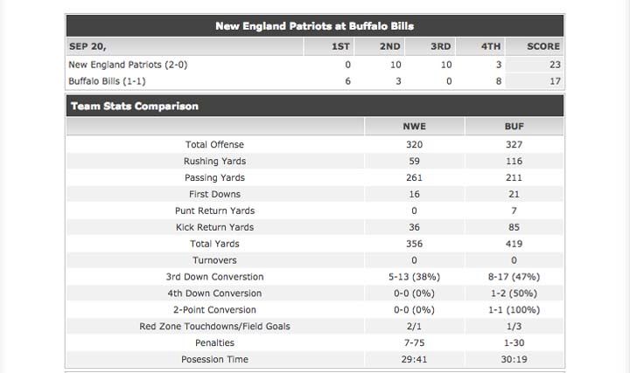Click the New England Patriots at Buffalo Bills title
Viewport: 630px width, 373px height.
pyautogui.click(x=315, y=26)
